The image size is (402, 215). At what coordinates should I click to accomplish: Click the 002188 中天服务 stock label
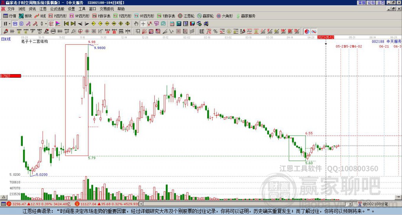click(386, 41)
